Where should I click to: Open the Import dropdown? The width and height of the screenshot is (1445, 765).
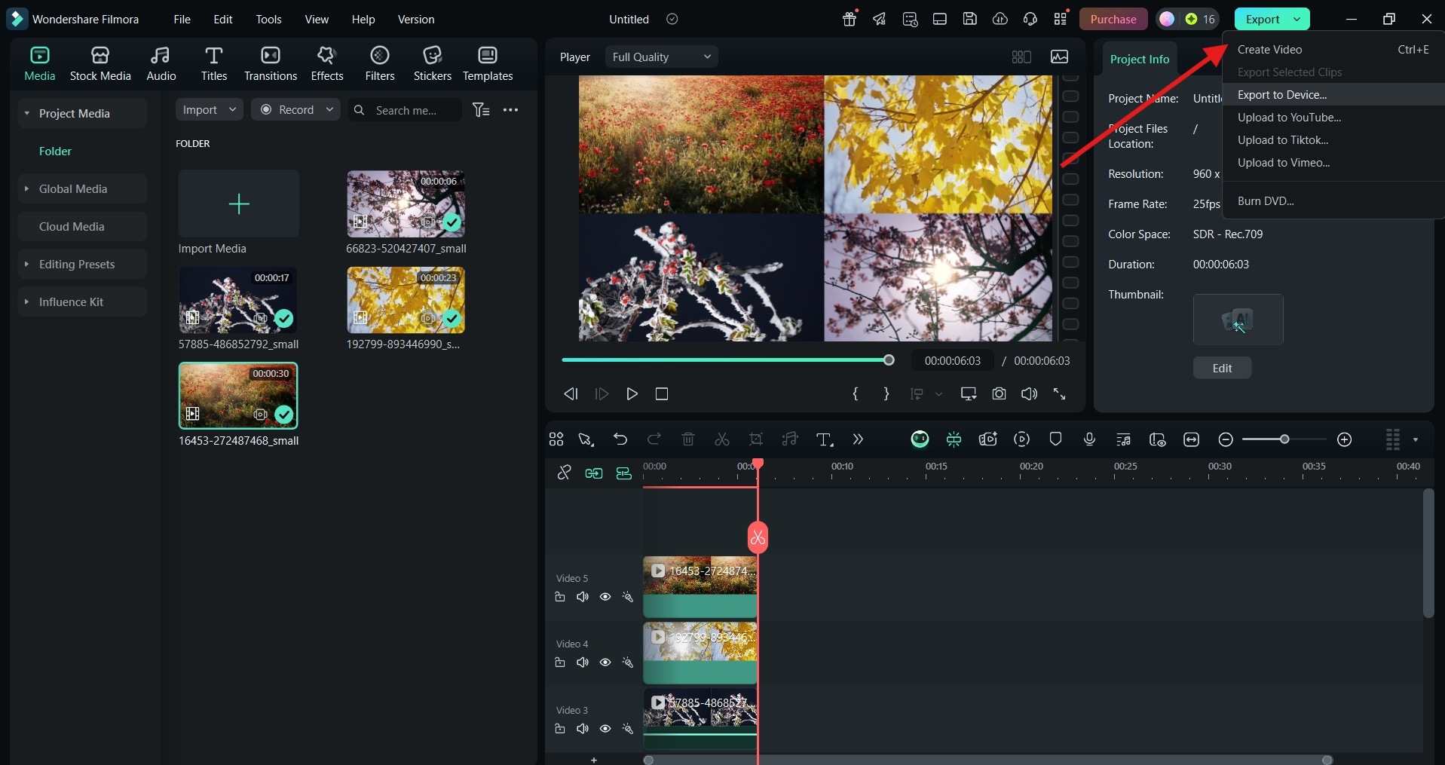tap(209, 110)
